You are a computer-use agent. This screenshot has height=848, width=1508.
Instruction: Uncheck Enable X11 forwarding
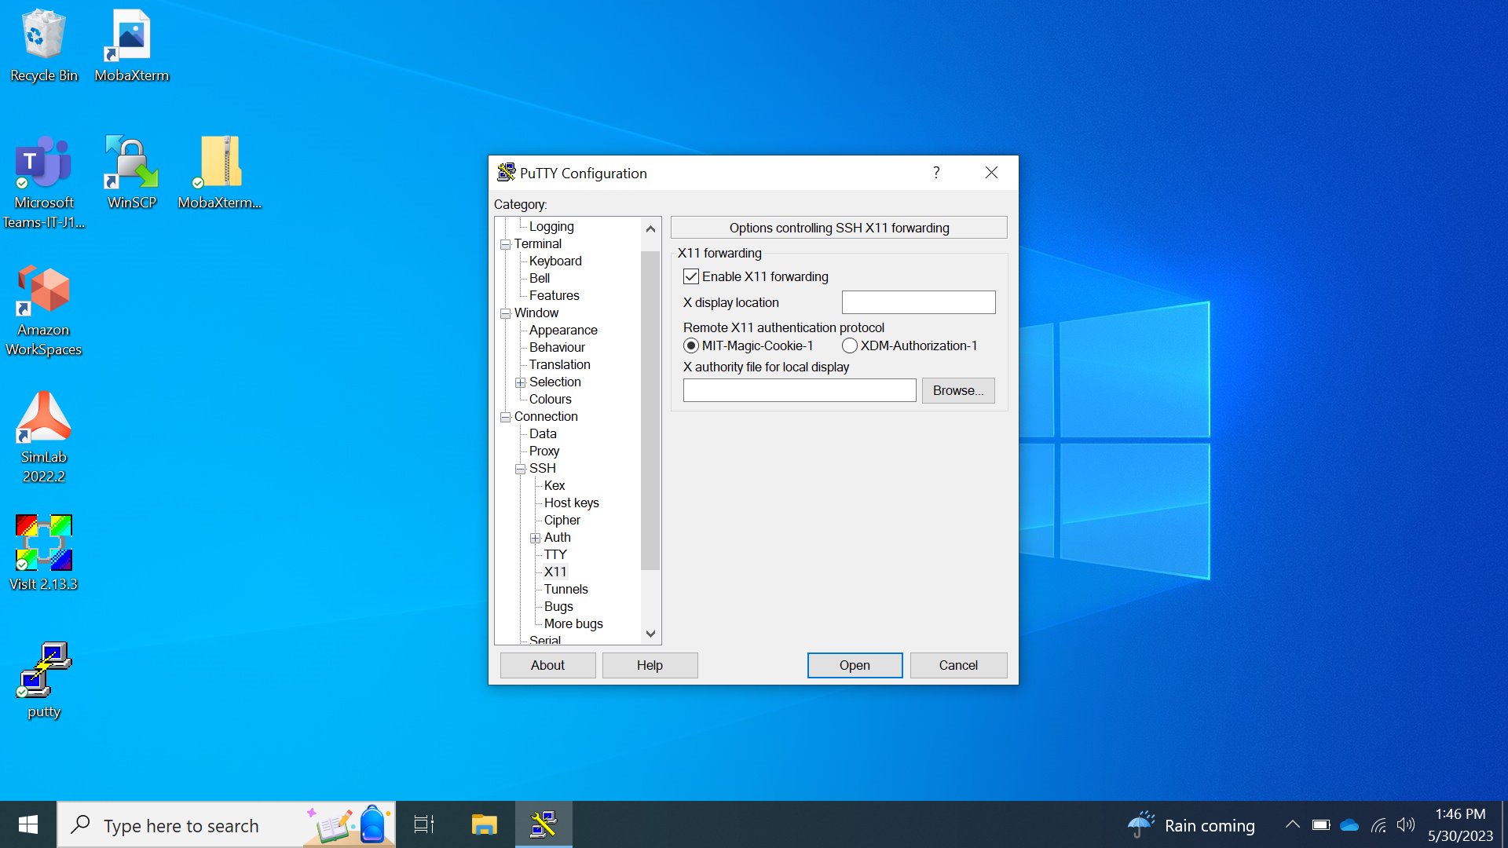pos(691,276)
